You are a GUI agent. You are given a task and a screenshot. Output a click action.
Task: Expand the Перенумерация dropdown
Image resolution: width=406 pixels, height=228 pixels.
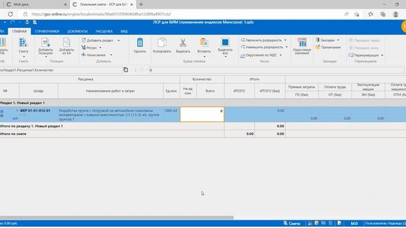point(382,55)
